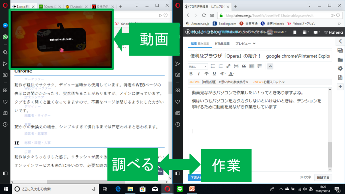The image size is (345, 194).
Task: Open category folder panel in Hatena rail
Action: (x=340, y=60)
